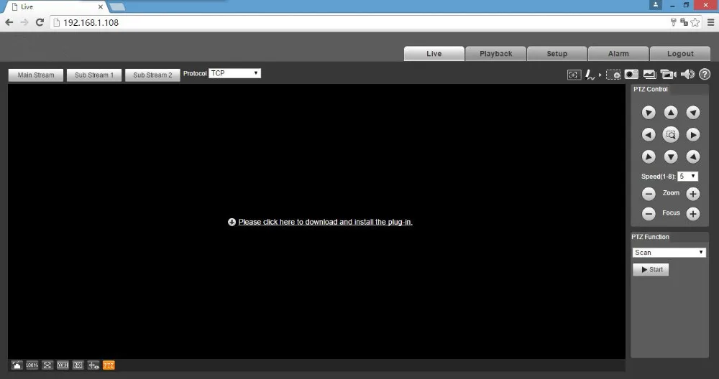
Task: Toggle W:H aspect ratio button
Action: (x=63, y=365)
